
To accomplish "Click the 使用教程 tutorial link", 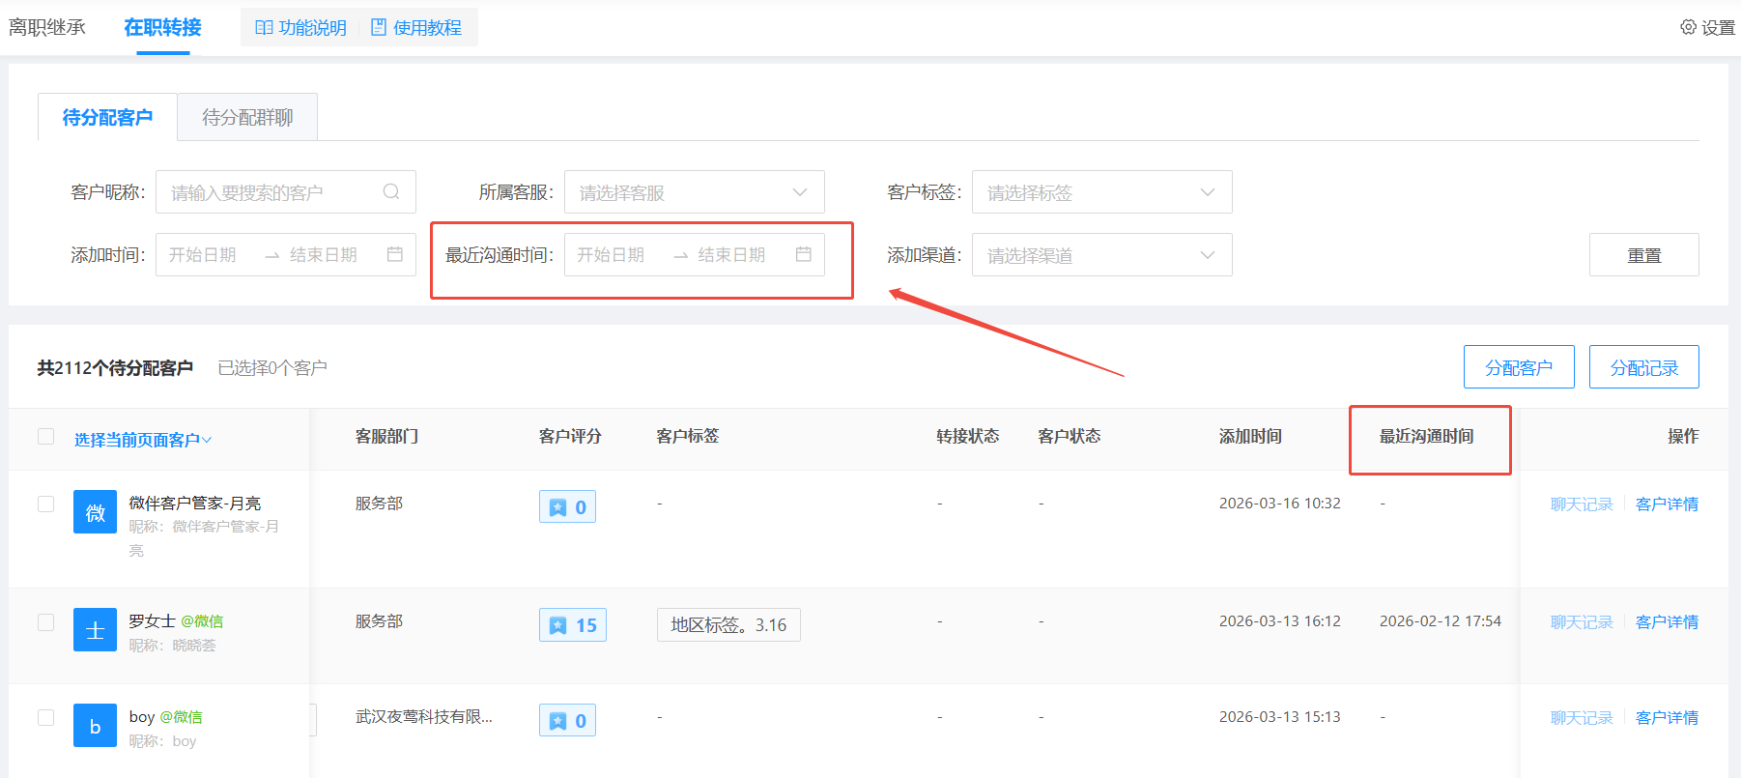I will 417,27.
